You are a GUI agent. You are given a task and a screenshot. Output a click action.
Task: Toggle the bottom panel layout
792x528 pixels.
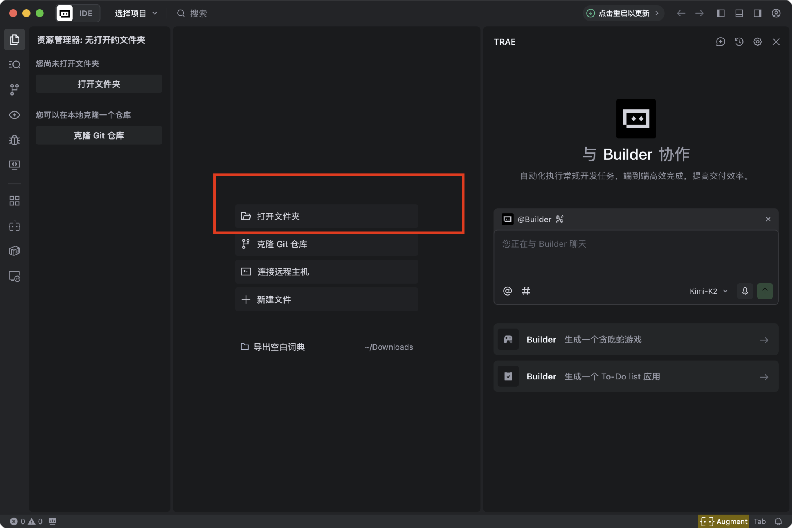coord(739,14)
